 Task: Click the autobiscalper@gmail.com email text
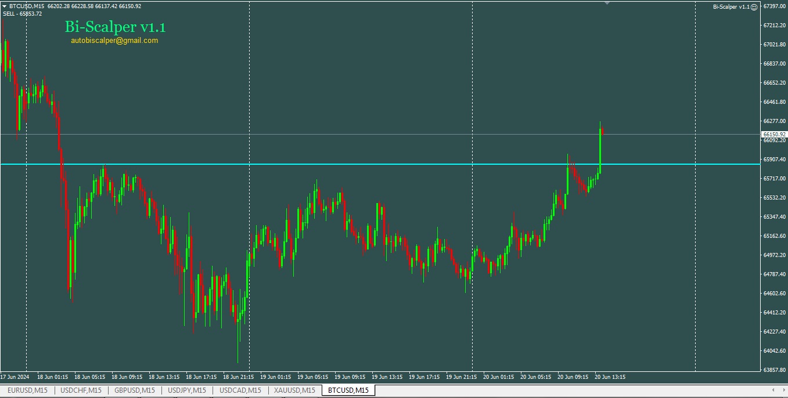[x=114, y=41]
